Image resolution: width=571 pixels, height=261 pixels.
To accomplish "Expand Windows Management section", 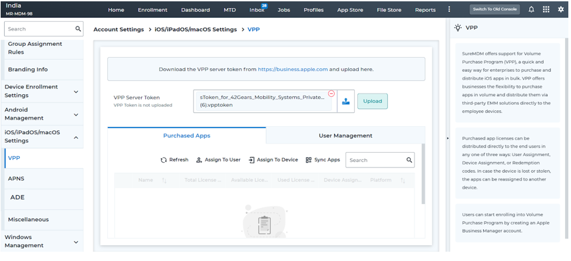I will 76,242.
